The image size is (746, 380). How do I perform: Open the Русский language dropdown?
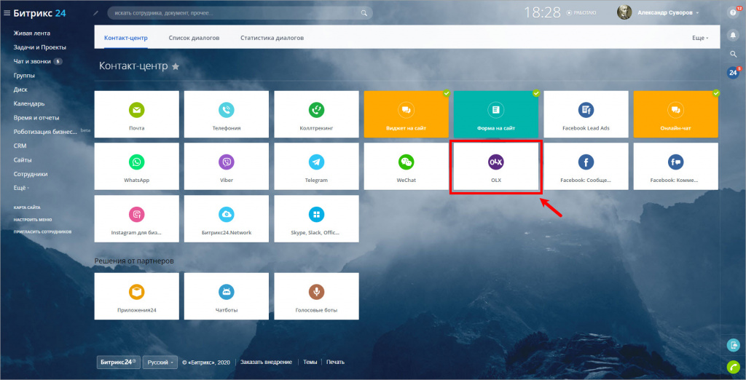pyautogui.click(x=160, y=362)
